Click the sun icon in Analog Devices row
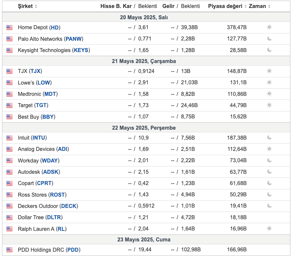The width and height of the screenshot is (291, 258). pos(269,149)
